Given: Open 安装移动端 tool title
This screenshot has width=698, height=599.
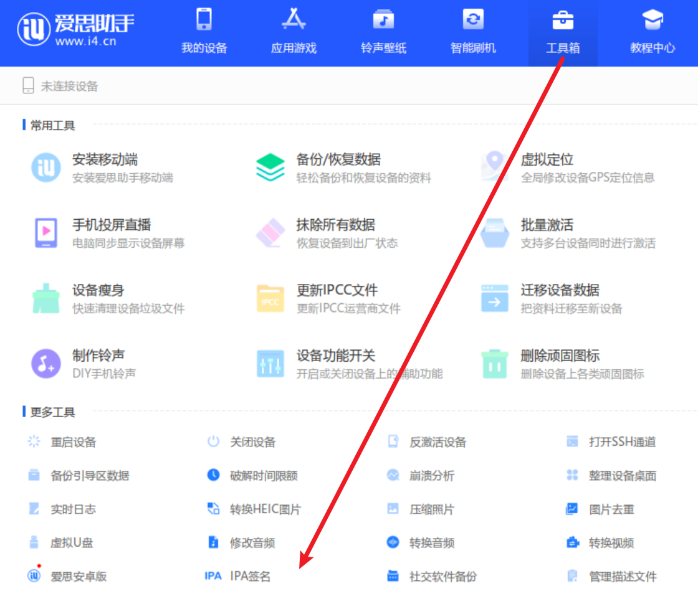Looking at the screenshot, I should pos(105,159).
